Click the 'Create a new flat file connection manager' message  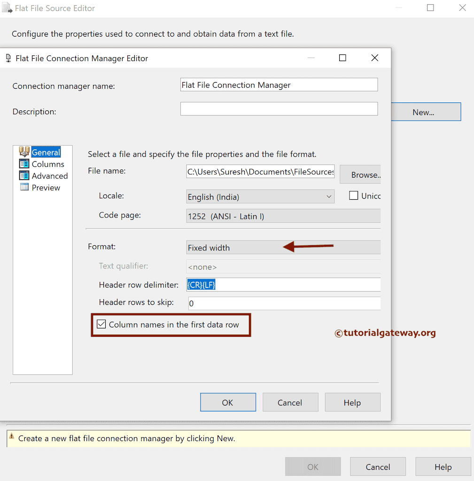tap(127, 438)
